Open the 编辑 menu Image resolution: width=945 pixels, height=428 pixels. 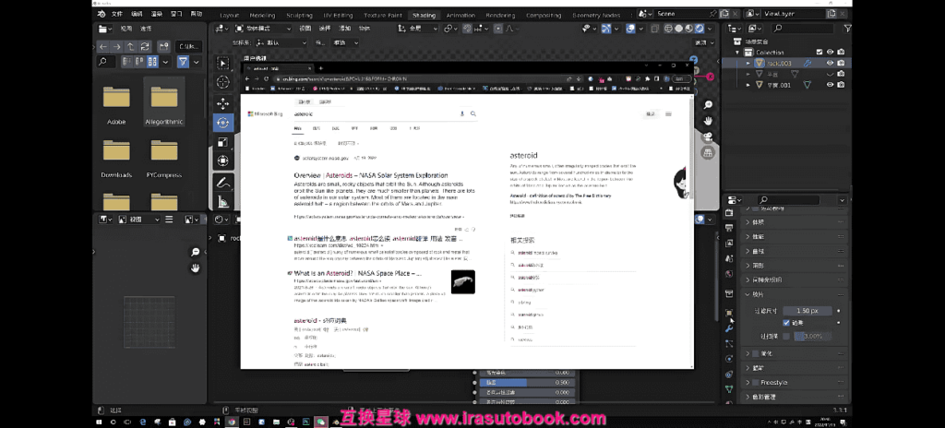pos(137,14)
